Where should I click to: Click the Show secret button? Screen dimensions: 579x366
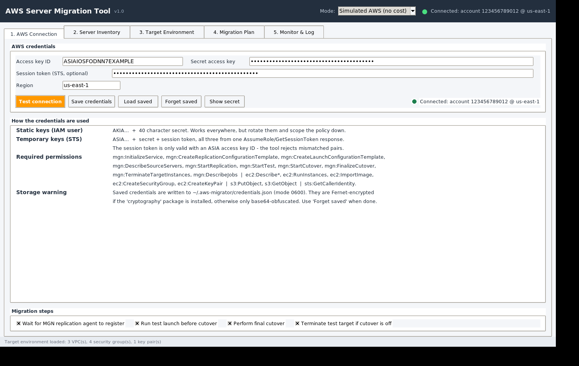click(x=224, y=102)
